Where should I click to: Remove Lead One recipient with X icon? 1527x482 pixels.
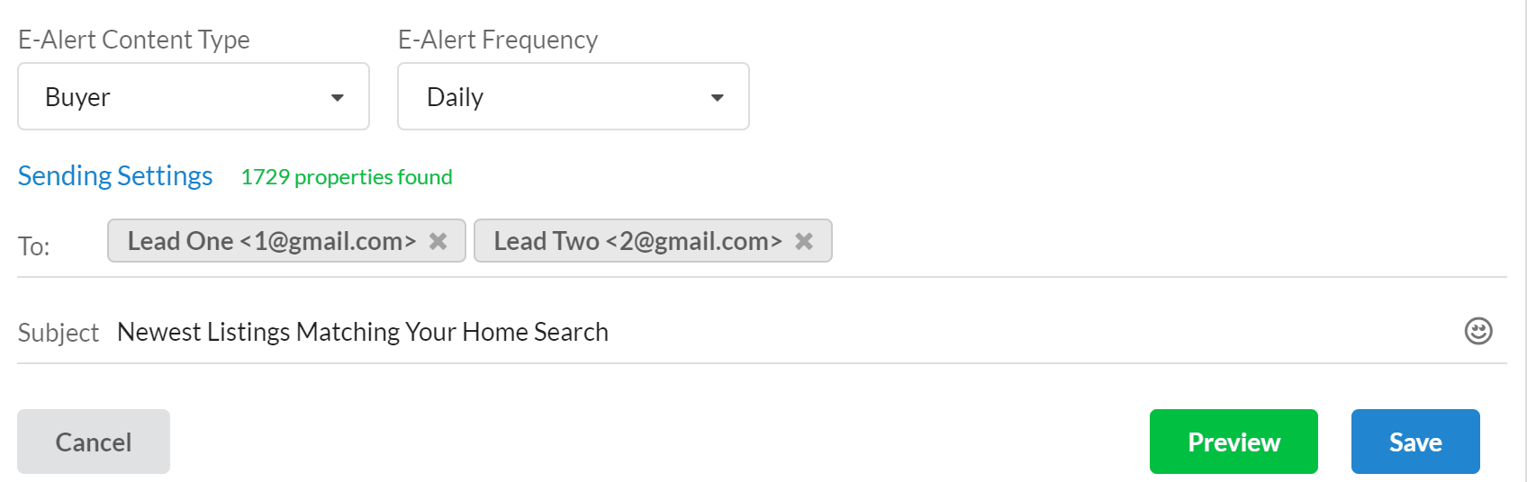coord(438,241)
